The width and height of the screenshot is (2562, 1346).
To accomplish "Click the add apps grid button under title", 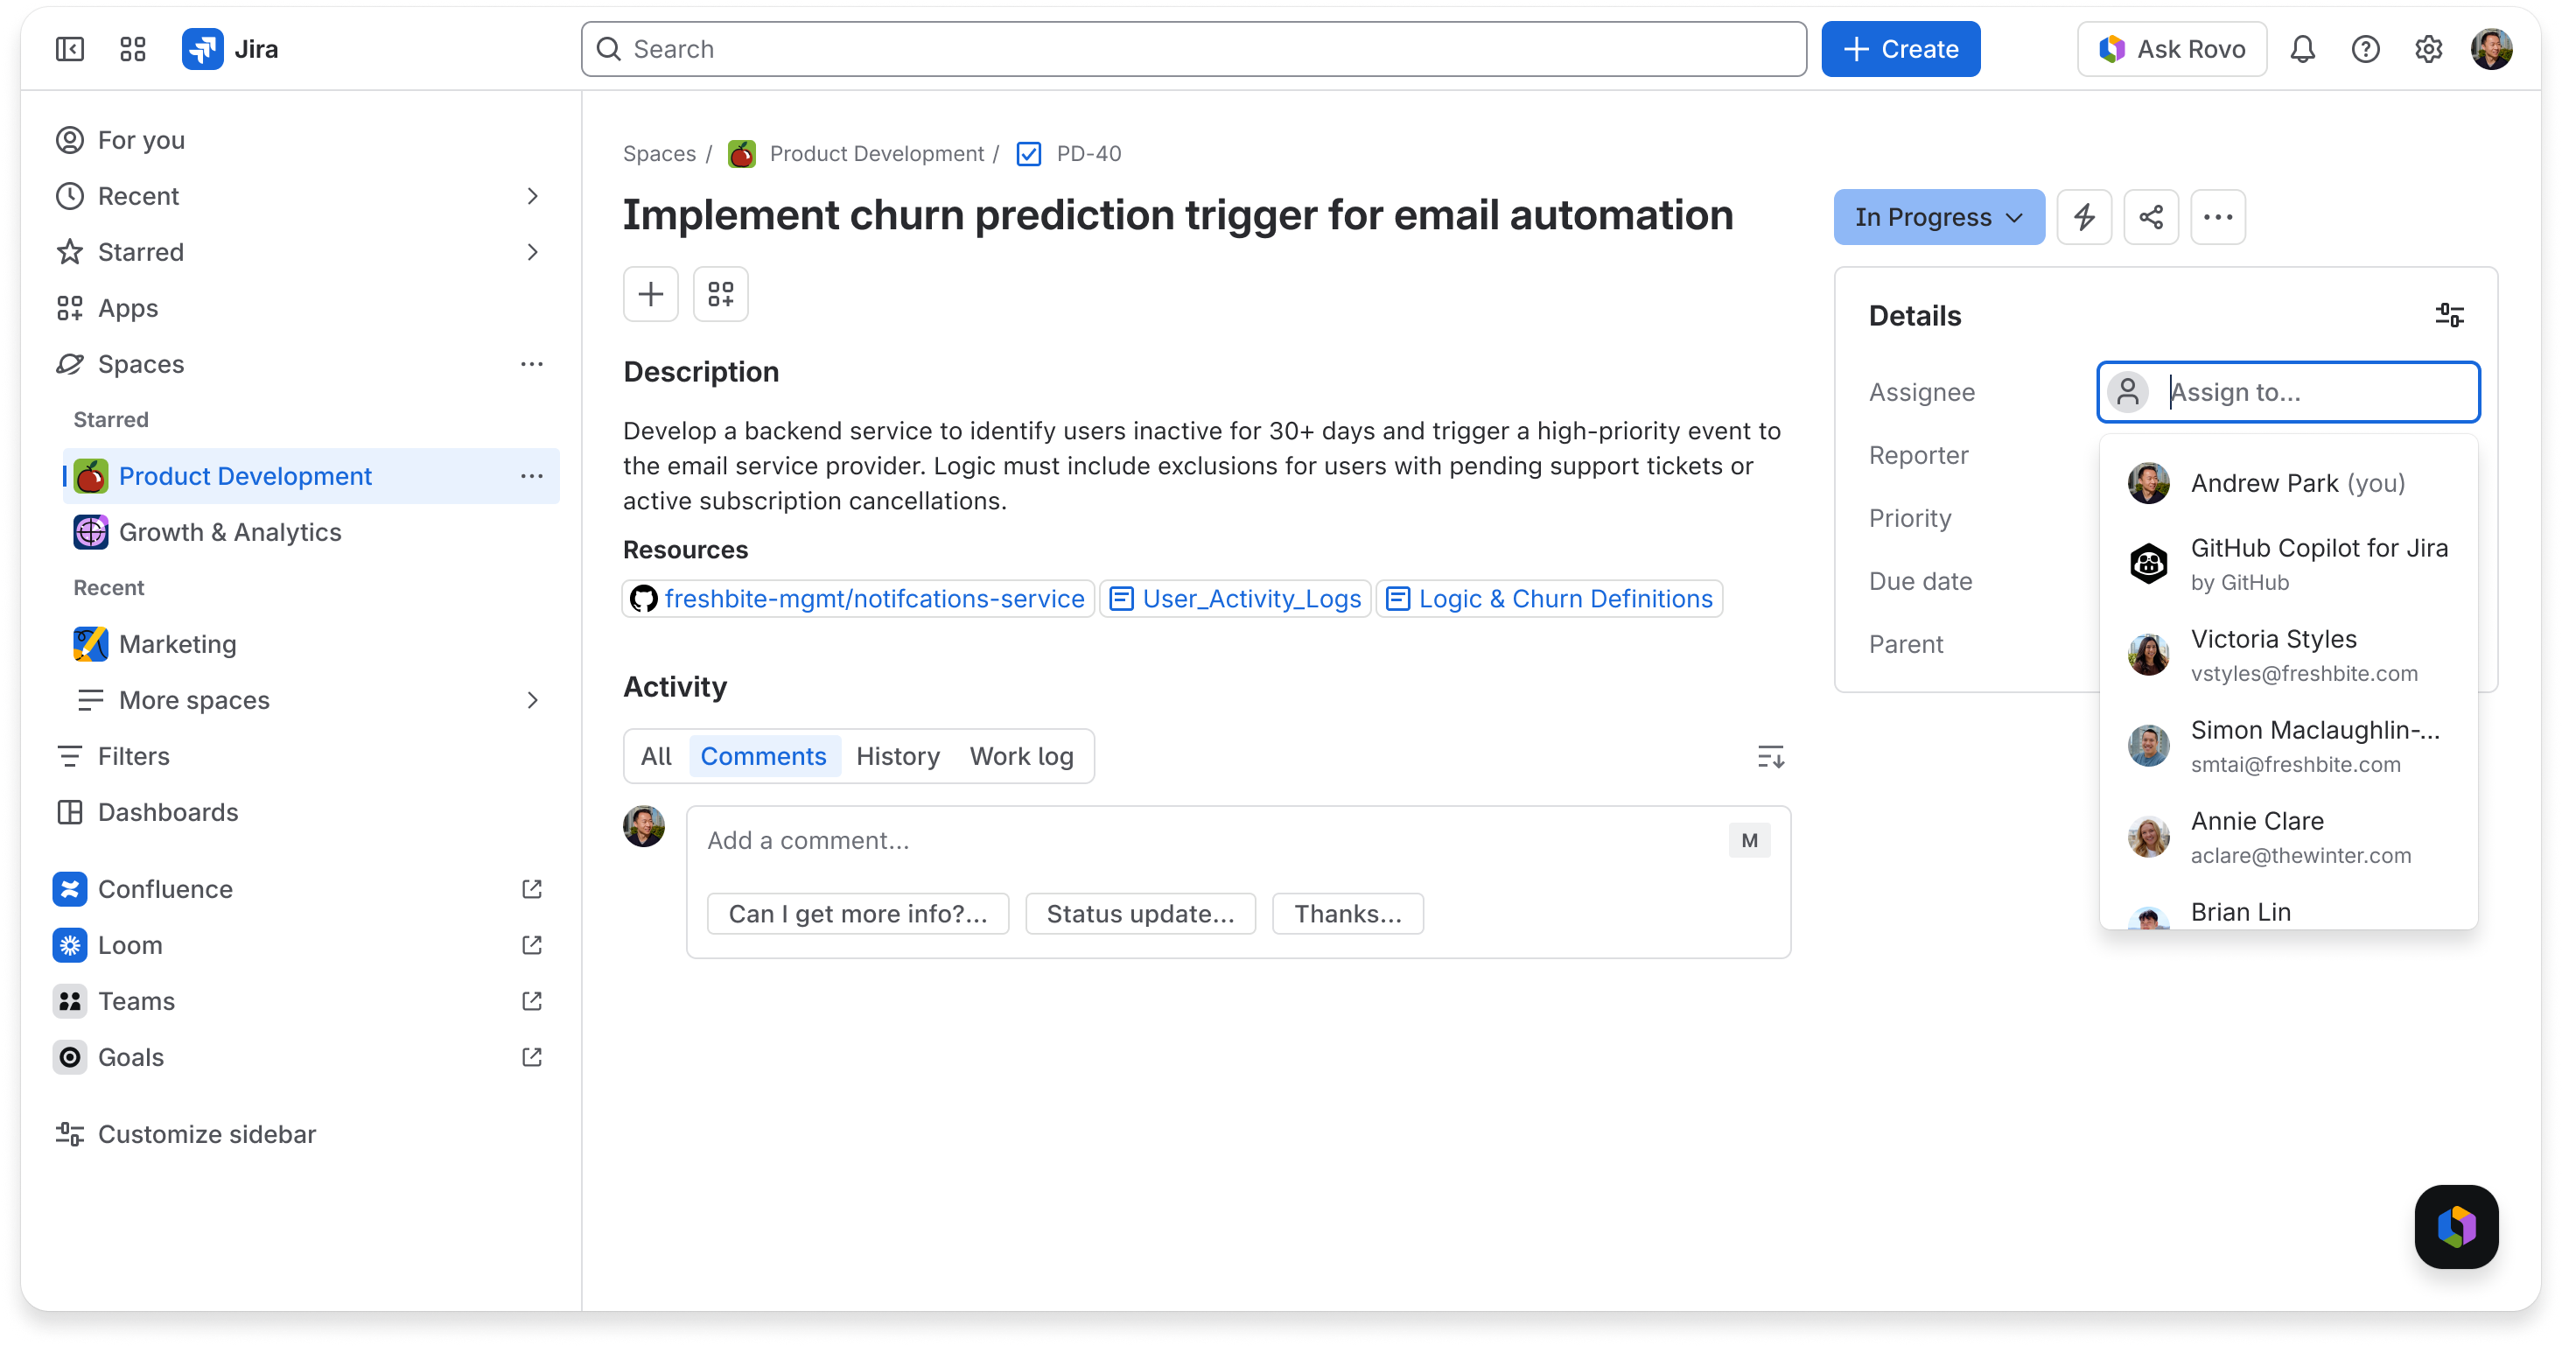I will click(720, 293).
